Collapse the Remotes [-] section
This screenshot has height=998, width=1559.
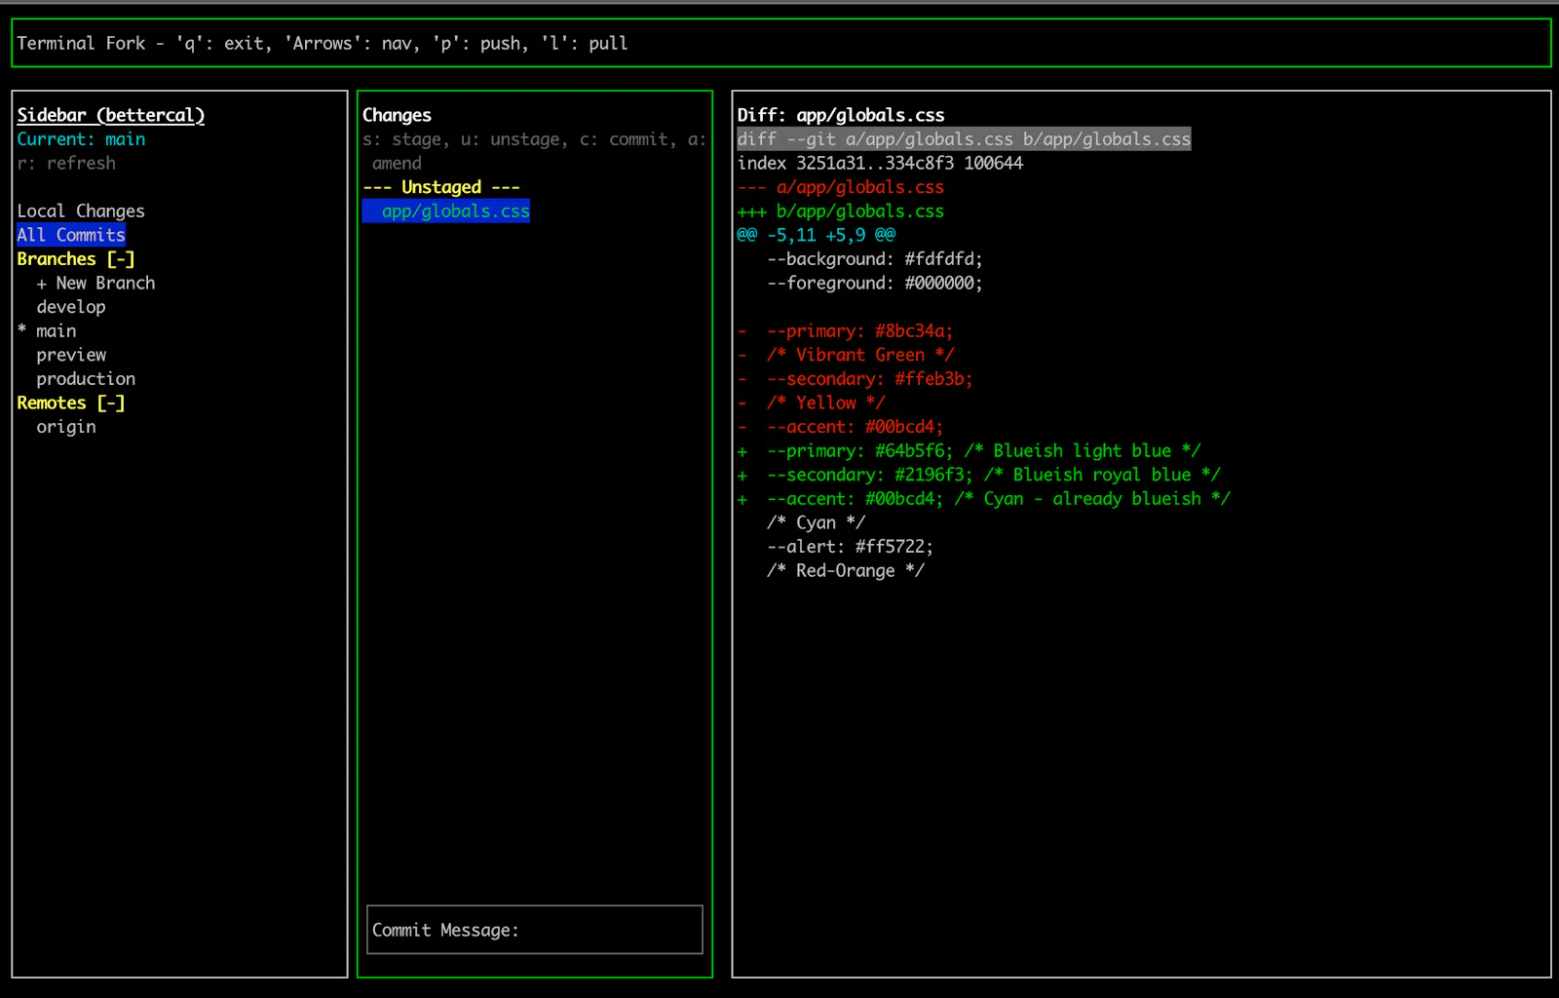[x=71, y=403]
